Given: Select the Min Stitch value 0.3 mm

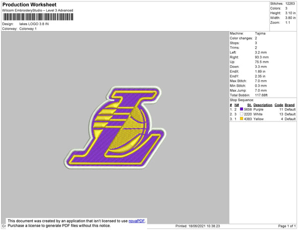Looking at the screenshot, I should click(x=261, y=86).
